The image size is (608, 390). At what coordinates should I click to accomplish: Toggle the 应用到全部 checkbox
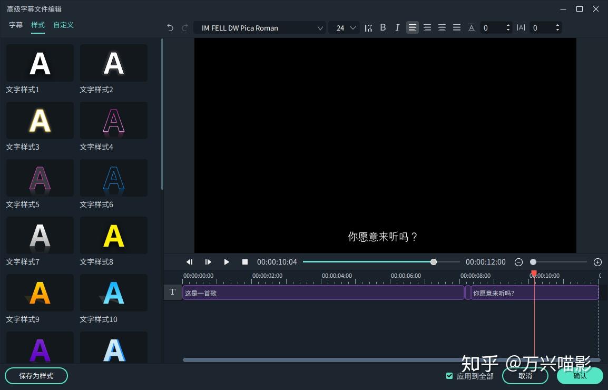[x=449, y=376]
